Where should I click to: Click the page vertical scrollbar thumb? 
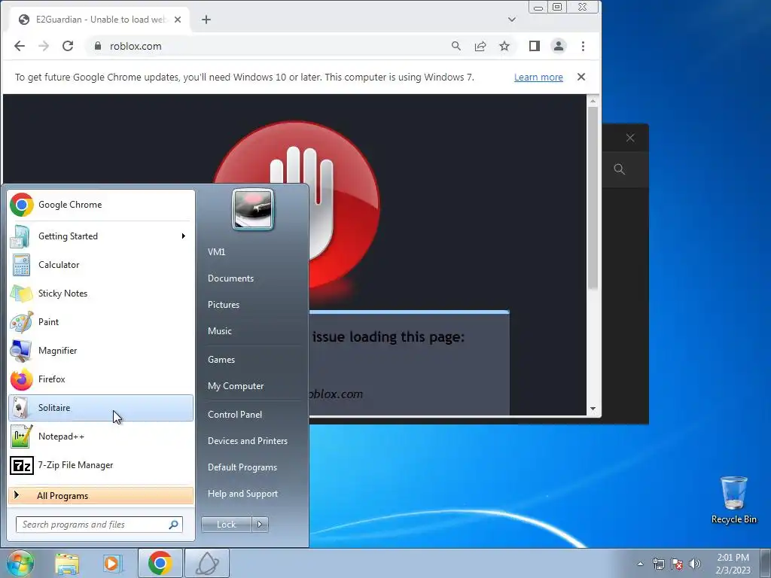[x=593, y=196]
